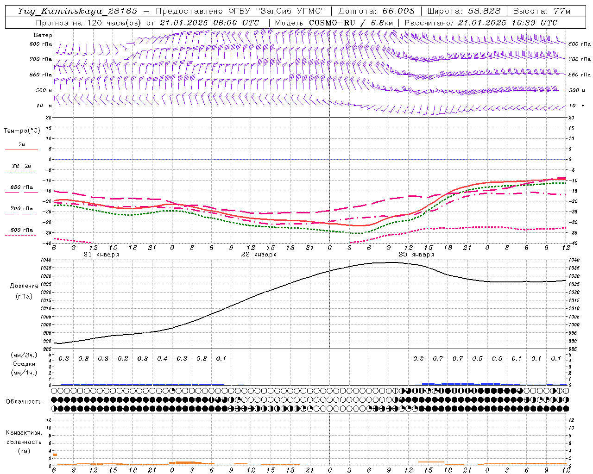
Task: Click the "Td 2м" dew point legend entry
Action: tap(21, 166)
